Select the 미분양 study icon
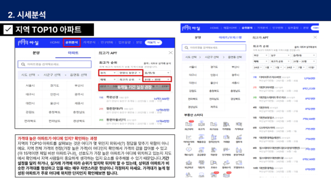The width and height of the screenshot is (331, 186). click(214, 151)
